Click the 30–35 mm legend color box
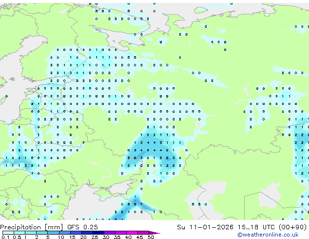 [109, 233]
